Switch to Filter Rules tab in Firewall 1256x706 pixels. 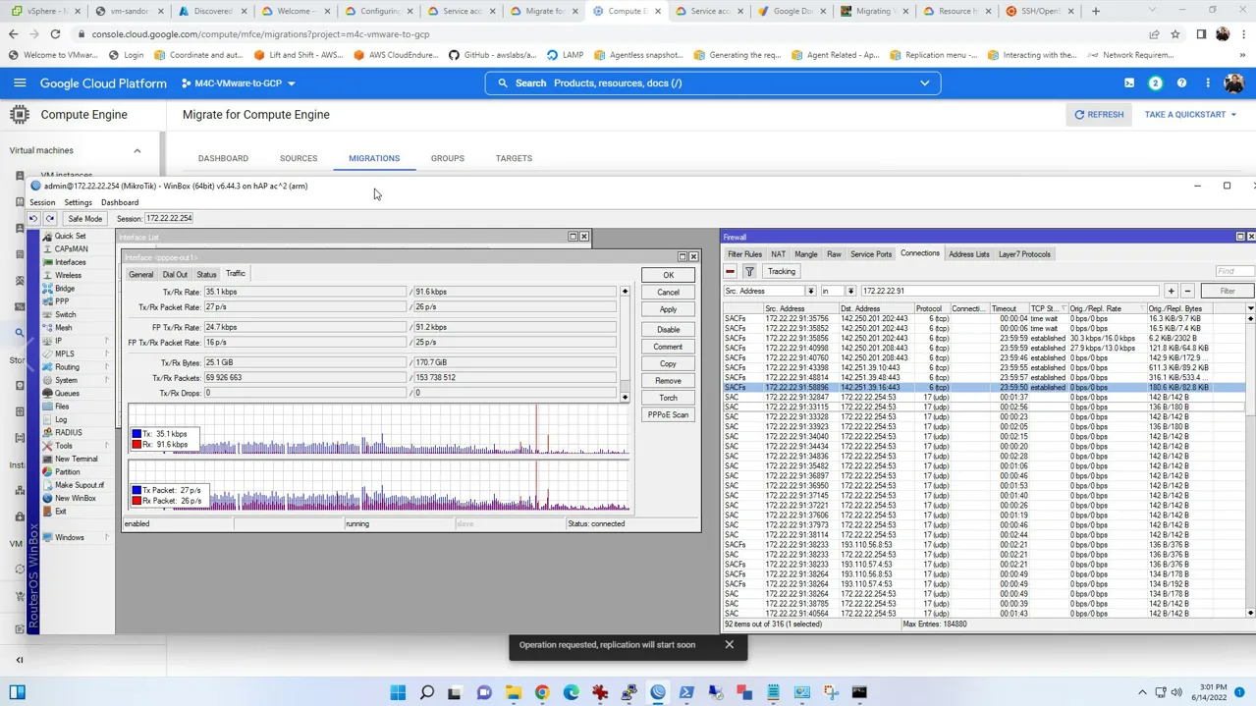click(x=744, y=254)
